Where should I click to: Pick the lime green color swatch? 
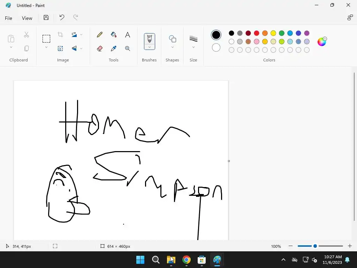click(282, 42)
